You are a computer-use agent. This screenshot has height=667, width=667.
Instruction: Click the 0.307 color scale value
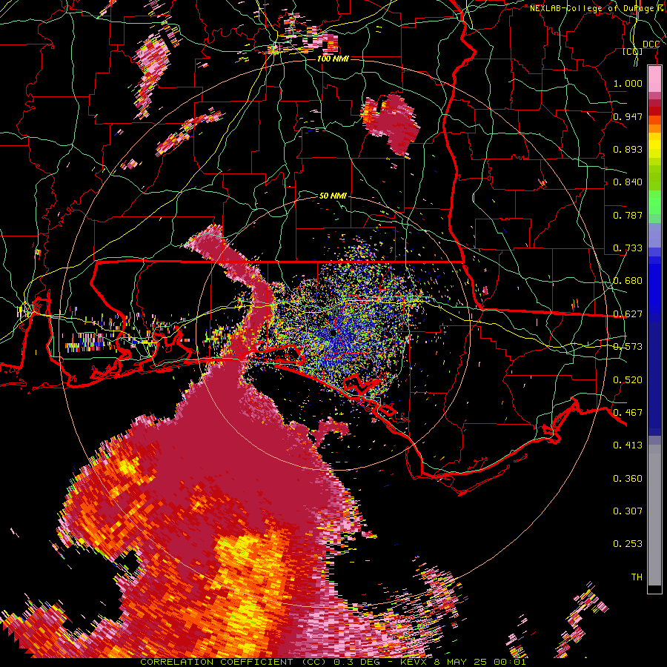point(628,511)
